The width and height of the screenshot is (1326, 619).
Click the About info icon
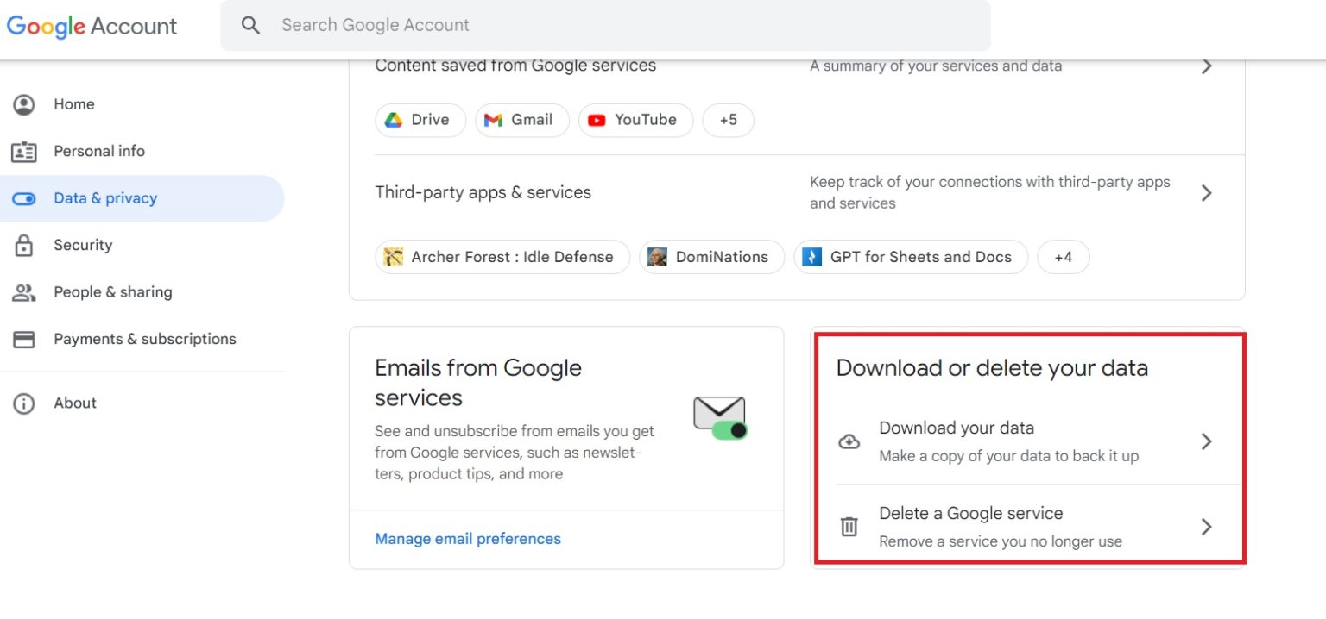[x=25, y=403]
